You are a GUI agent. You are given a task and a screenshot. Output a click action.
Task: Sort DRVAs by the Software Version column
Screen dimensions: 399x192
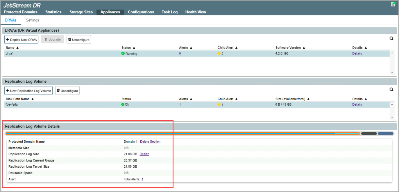pos(290,48)
